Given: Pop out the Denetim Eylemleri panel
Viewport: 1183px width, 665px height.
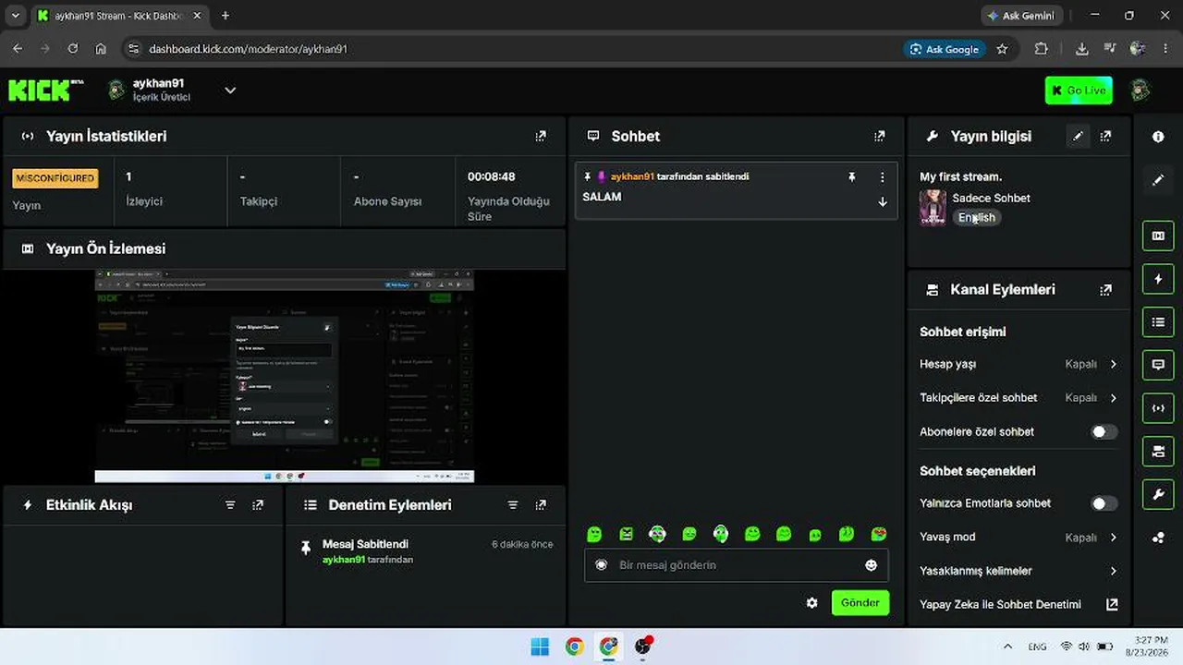Looking at the screenshot, I should coord(541,505).
